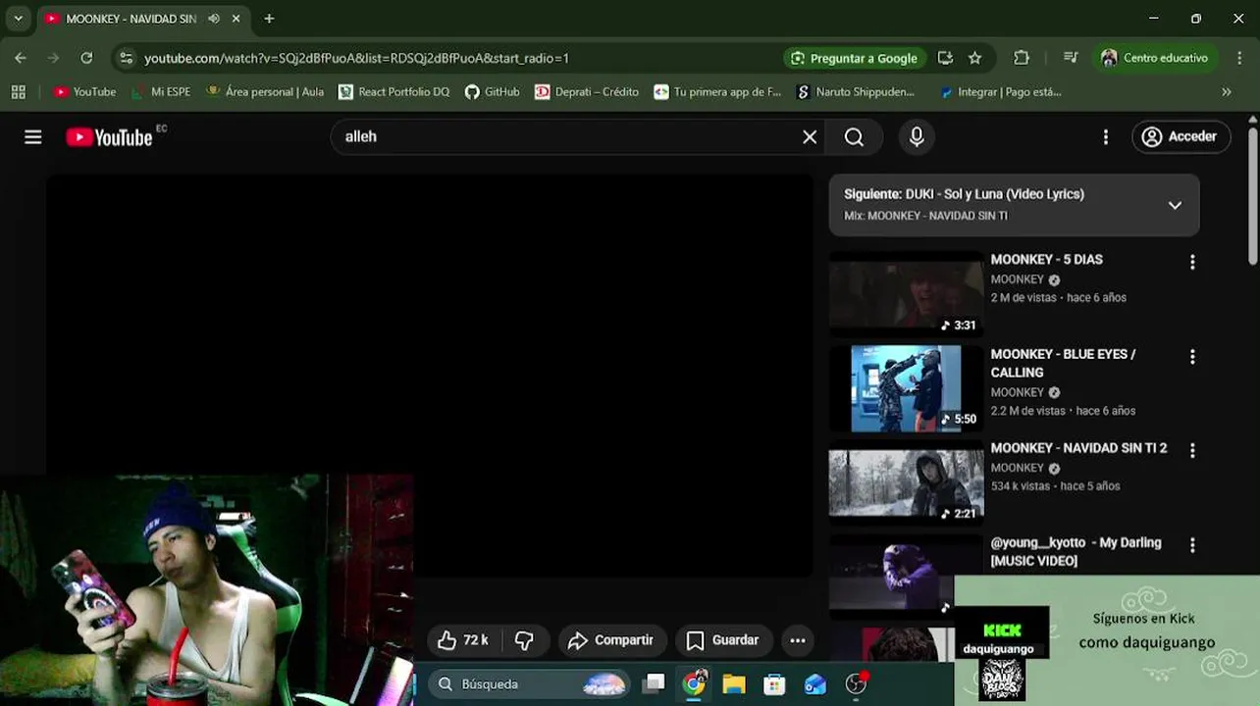Image resolution: width=1260 pixels, height=706 pixels.
Task: Open the NAVIDAD SIN TI 2 thumbnail
Action: point(906,482)
